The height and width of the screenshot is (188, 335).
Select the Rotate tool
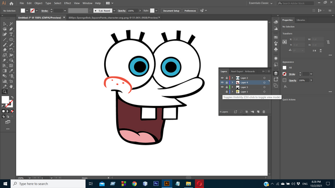point(11,50)
